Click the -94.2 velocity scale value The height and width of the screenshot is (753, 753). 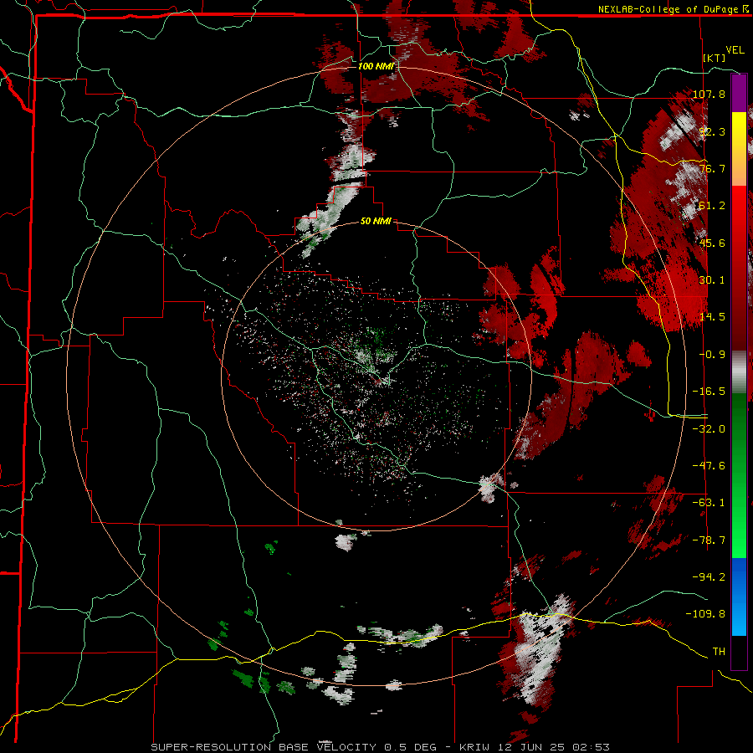point(709,577)
